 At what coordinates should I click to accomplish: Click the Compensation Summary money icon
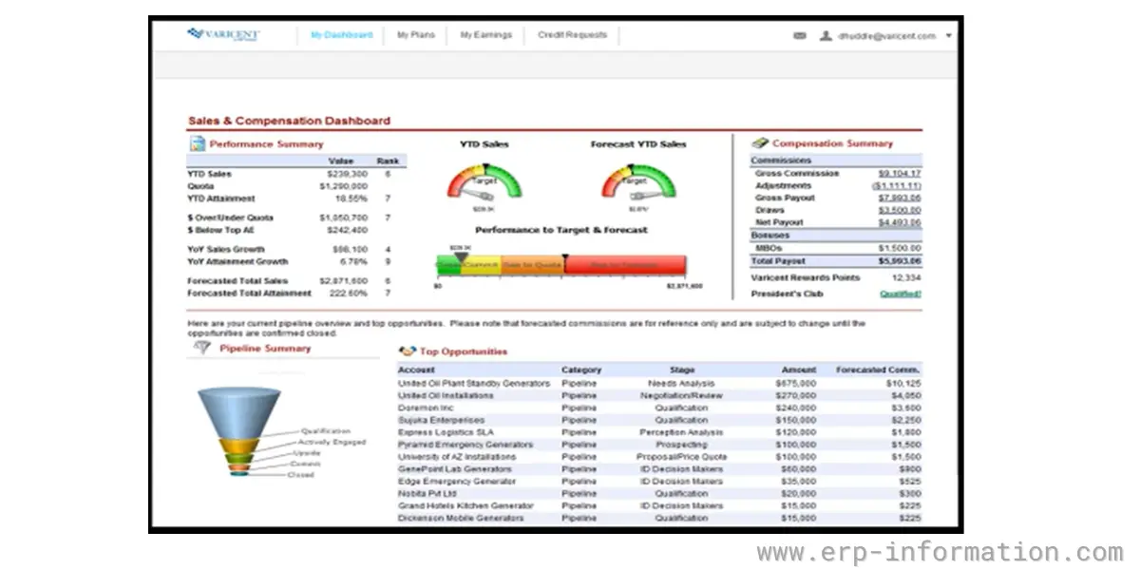[759, 143]
